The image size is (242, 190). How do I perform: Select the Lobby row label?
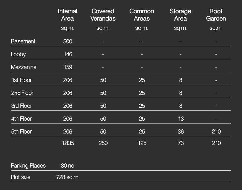pos(18,54)
